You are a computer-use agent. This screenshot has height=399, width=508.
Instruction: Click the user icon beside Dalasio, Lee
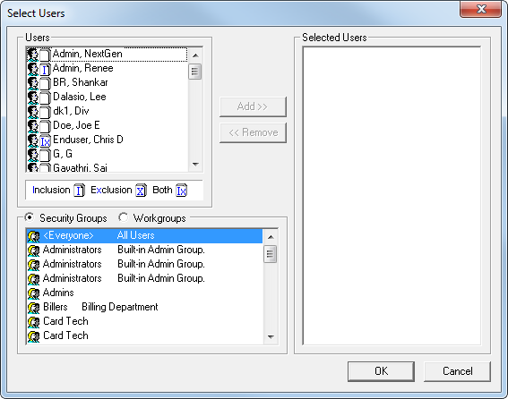tap(33, 98)
